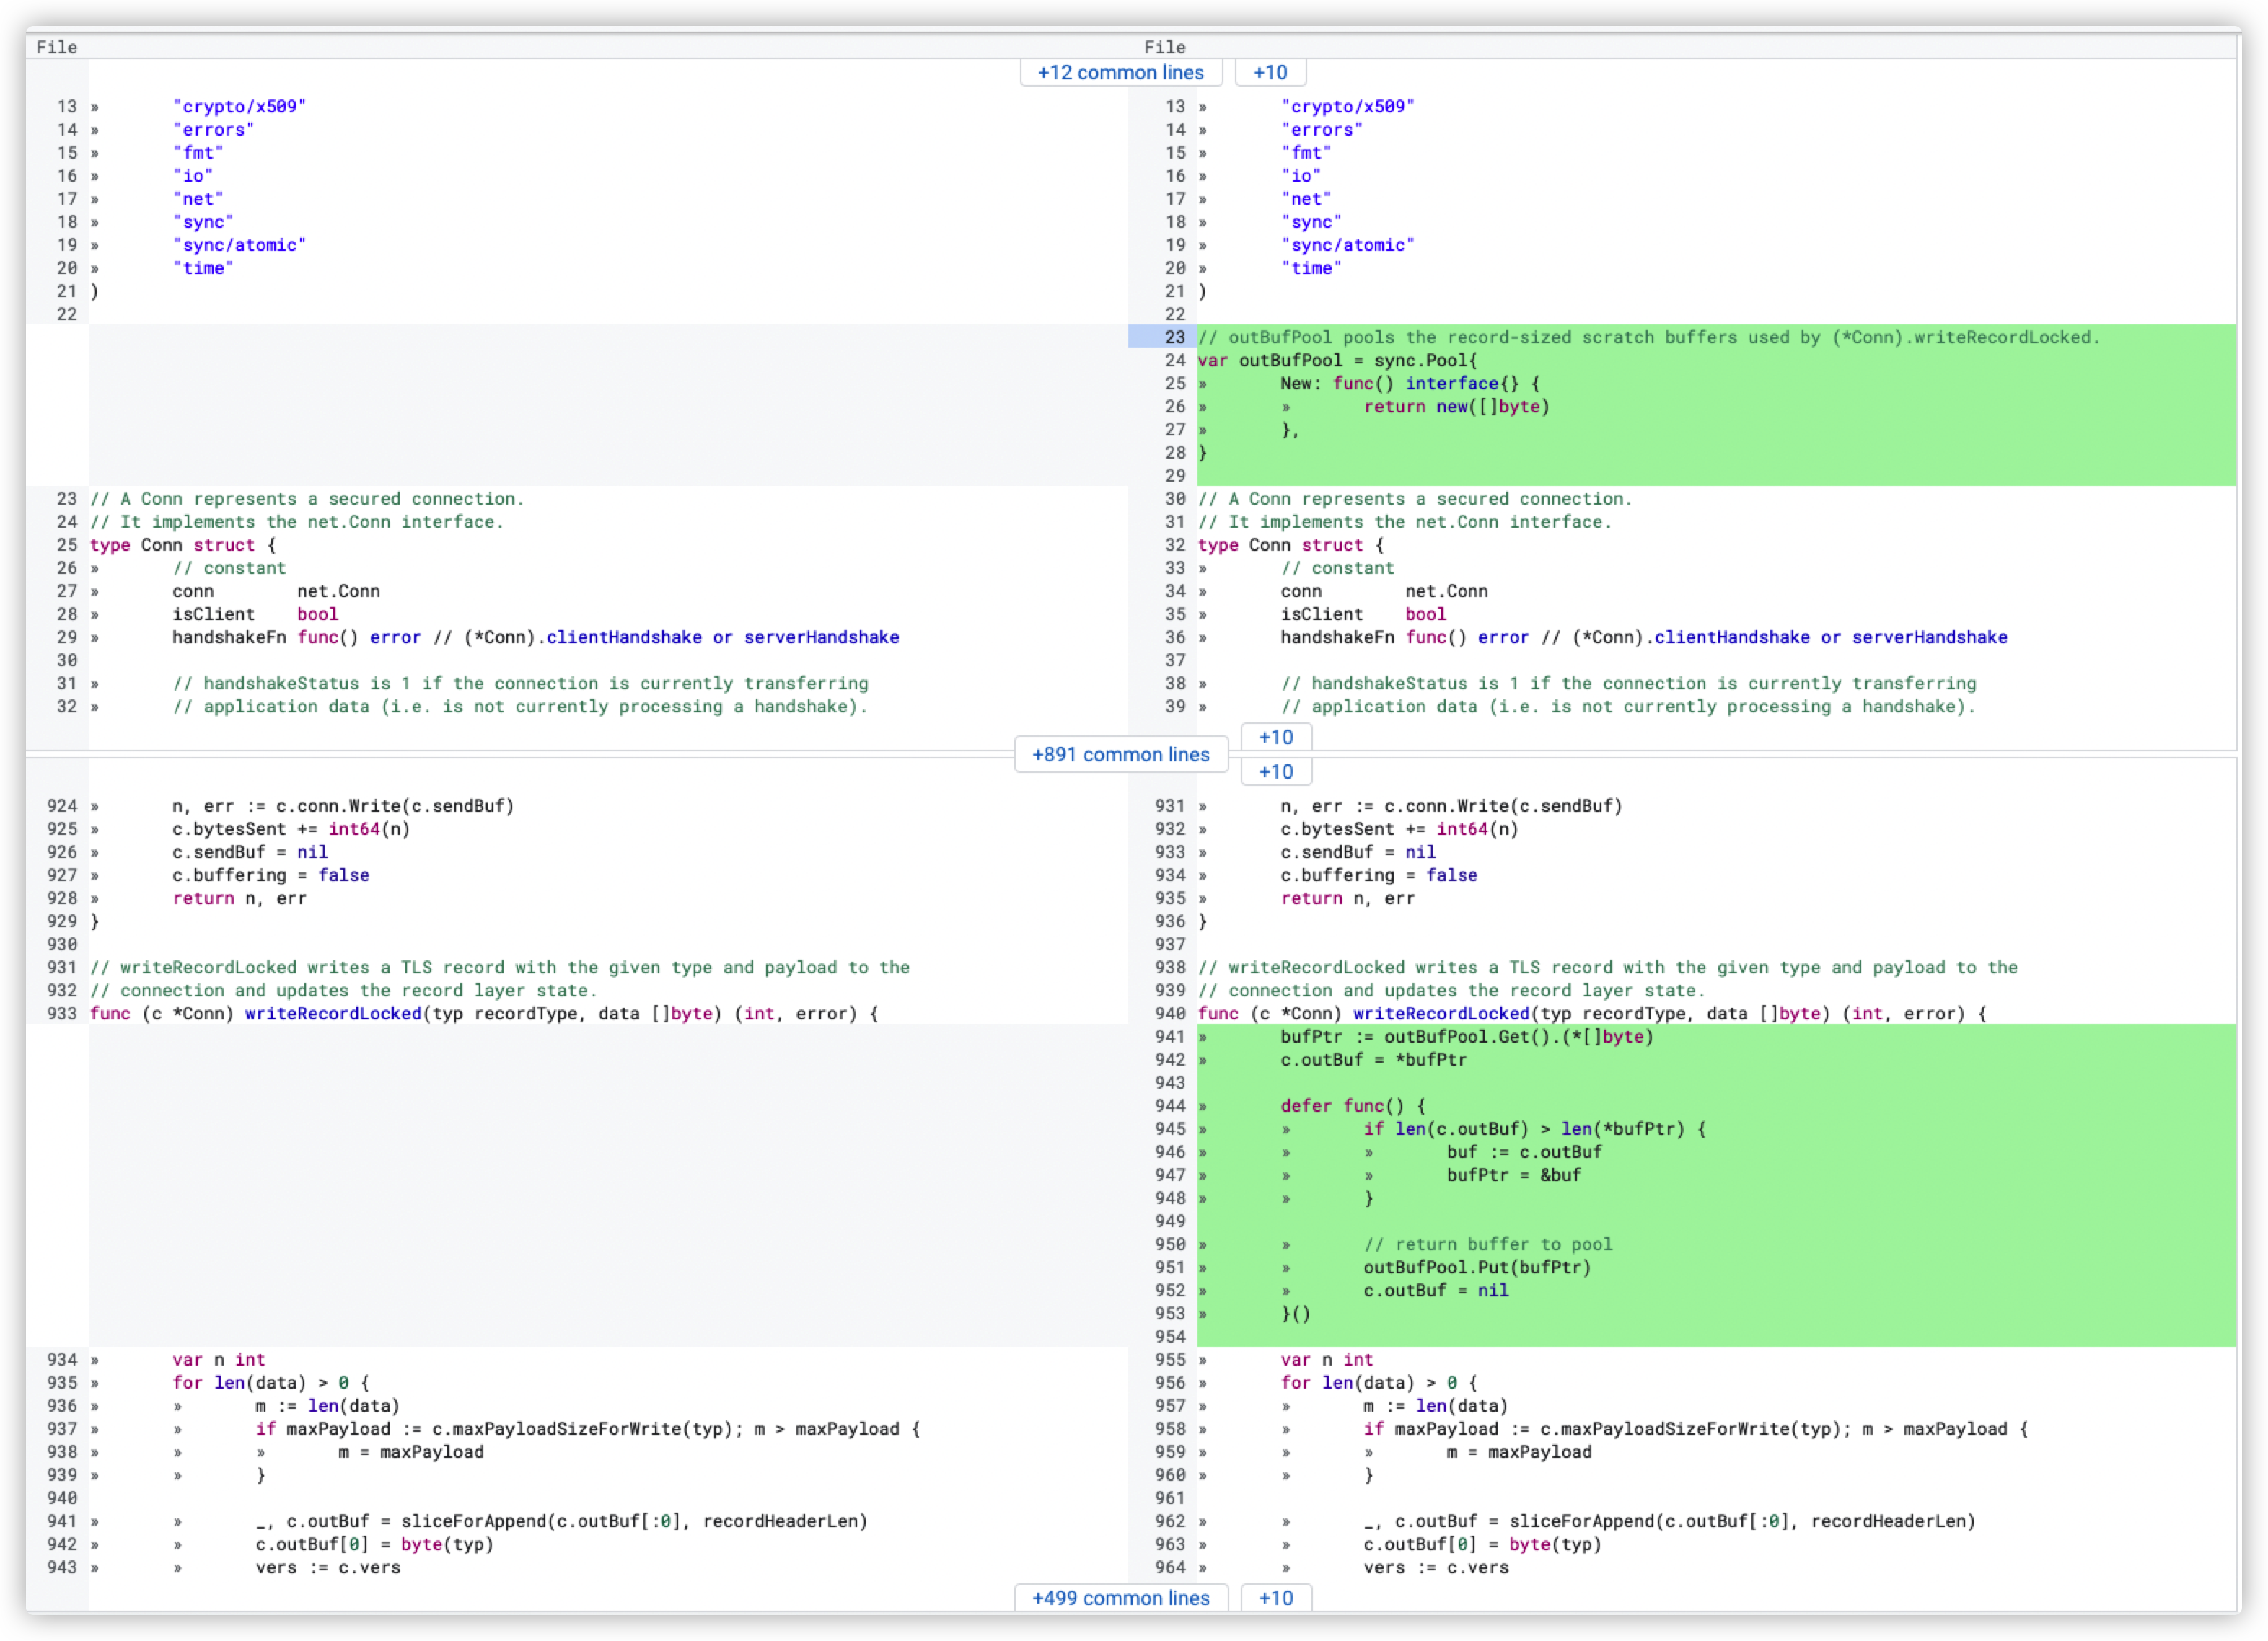Click left line number 25 beside type Conn struct

tap(67, 544)
